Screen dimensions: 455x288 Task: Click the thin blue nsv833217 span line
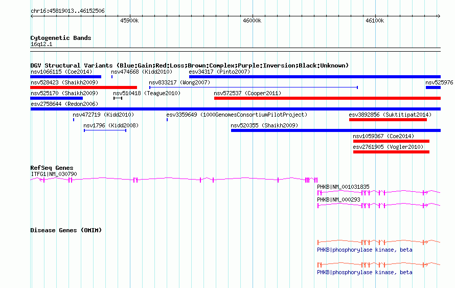click(254, 87)
